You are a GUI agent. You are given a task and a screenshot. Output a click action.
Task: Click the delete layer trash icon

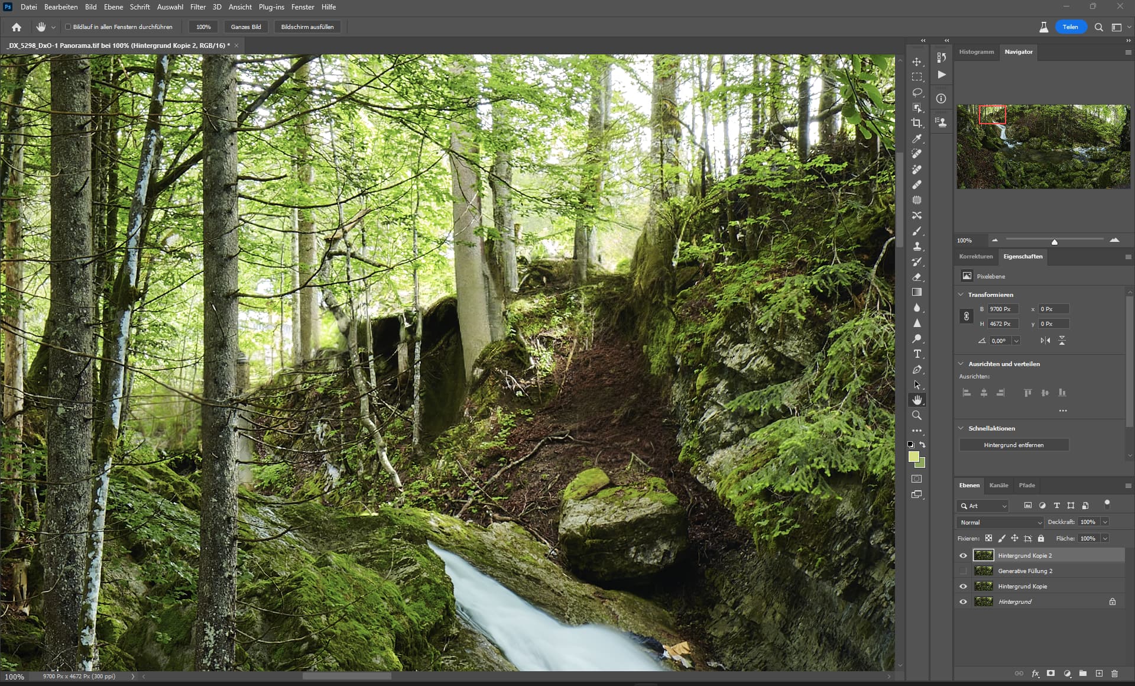click(1114, 673)
